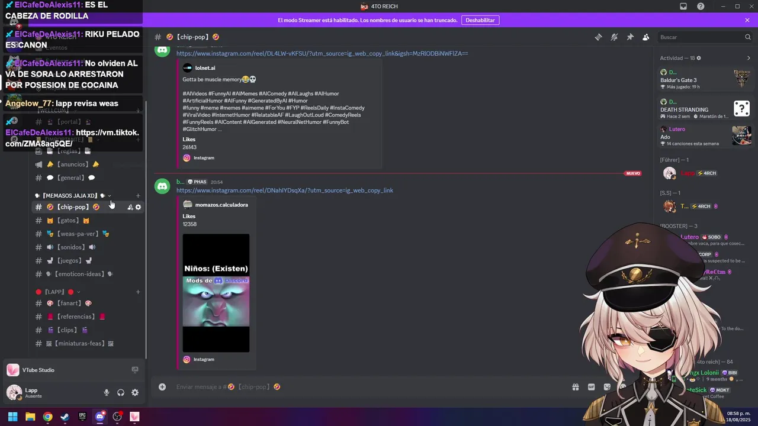The image size is (758, 426).
Task: Select the sonidos channel
Action: [88, 247]
